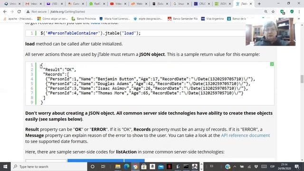Click the green help icon in code block
This screenshot has height=171, width=304.
pos(272,64)
